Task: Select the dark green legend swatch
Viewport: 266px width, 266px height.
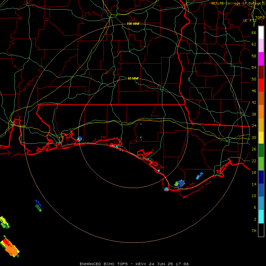Action: [261, 150]
